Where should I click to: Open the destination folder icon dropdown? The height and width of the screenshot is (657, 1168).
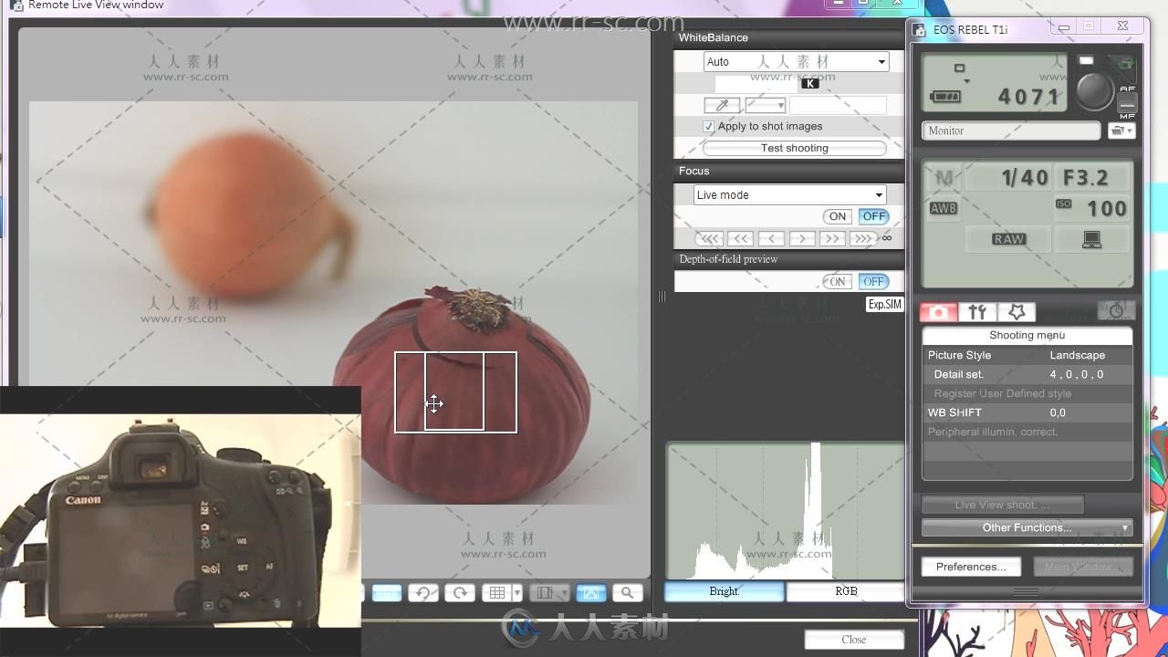point(1121,130)
